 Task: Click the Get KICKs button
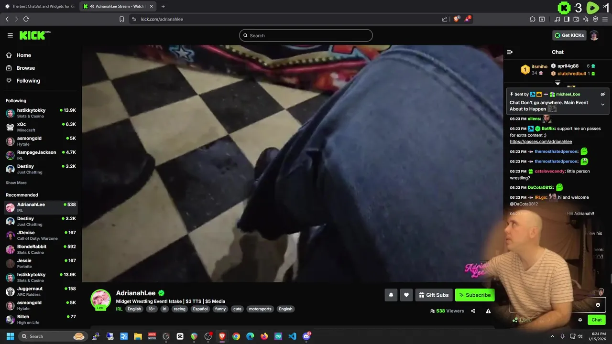pos(569,35)
